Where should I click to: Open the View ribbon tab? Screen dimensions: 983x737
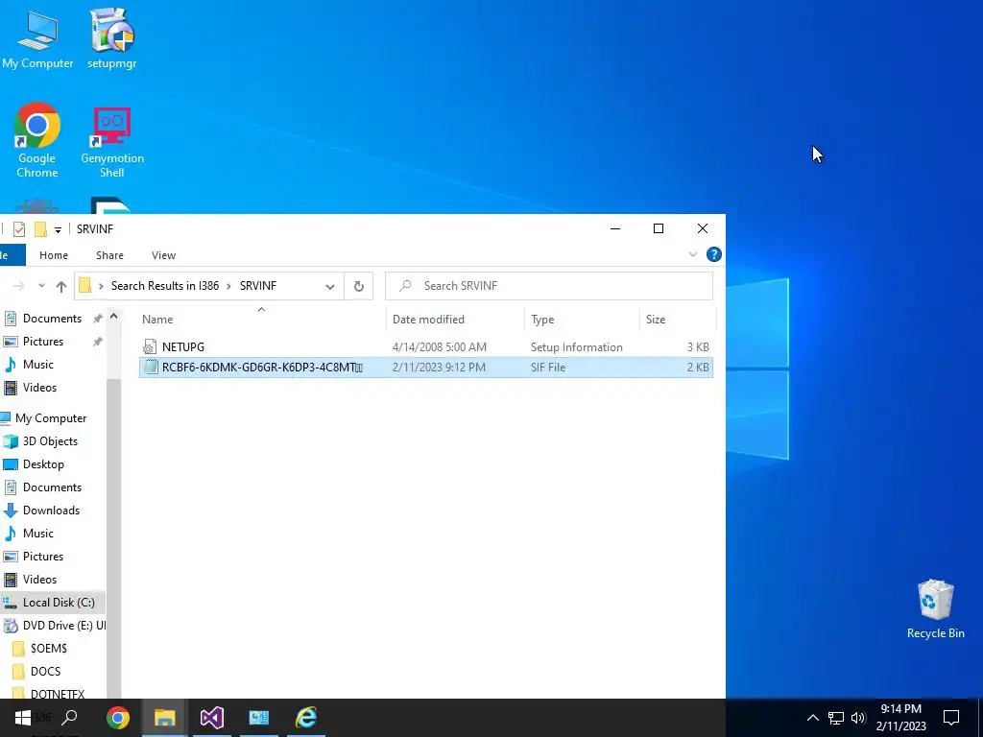[x=163, y=255]
